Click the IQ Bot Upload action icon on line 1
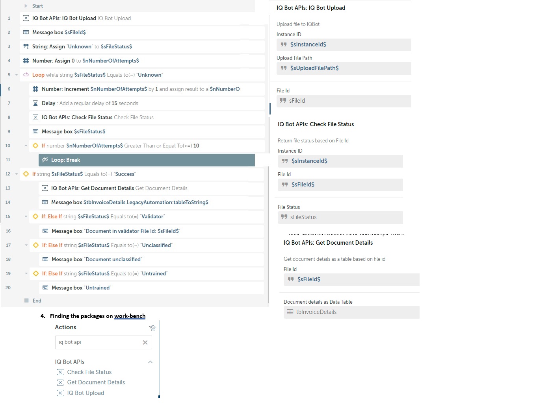550x417 pixels. coord(26,18)
